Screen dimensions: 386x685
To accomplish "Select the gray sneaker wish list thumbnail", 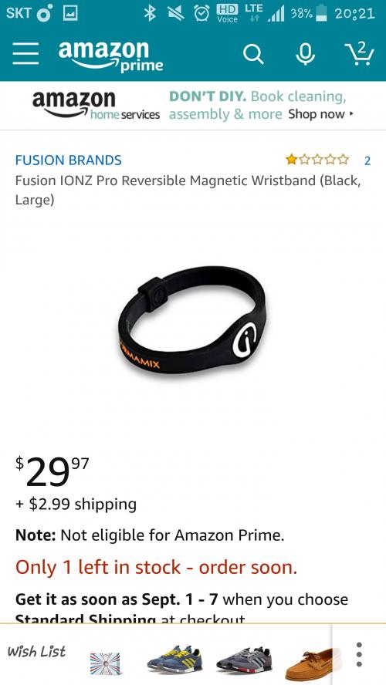I will tap(245, 659).
